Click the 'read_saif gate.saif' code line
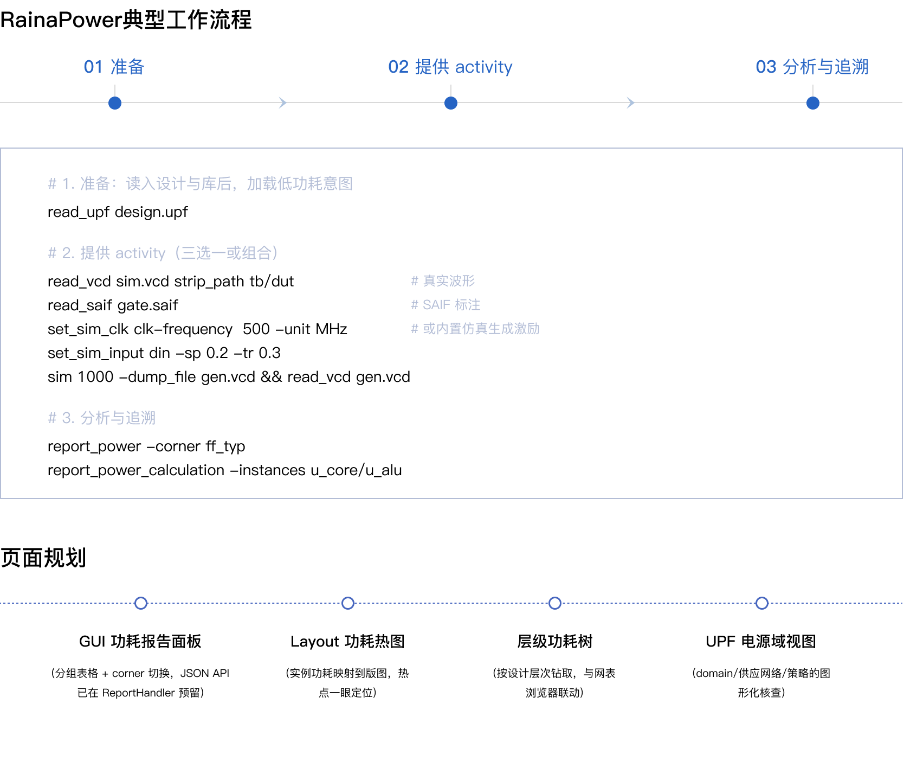This screenshot has width=904, height=780. pos(113,305)
